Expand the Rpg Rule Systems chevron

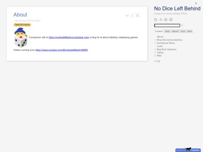[x=155, y=50]
